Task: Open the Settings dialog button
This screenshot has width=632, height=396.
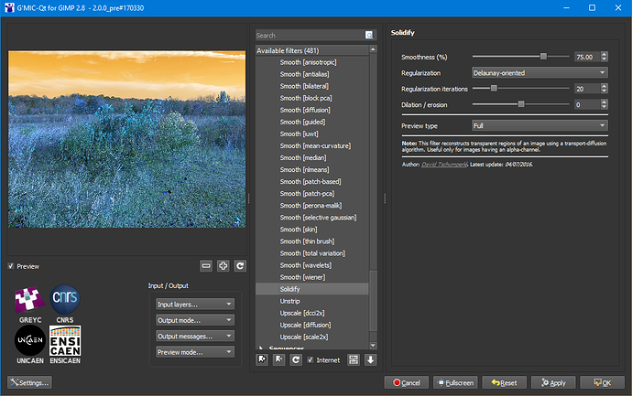Action: tap(27, 382)
